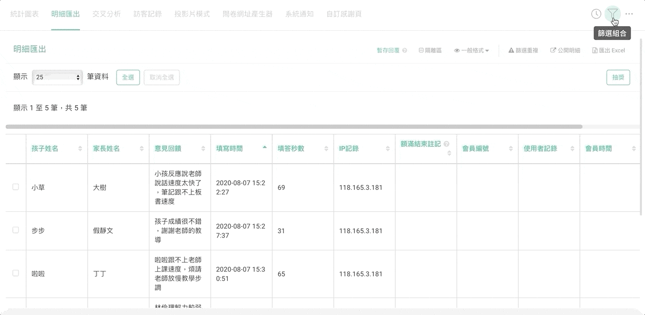Check the checkbox for row 小草

(x=16, y=187)
